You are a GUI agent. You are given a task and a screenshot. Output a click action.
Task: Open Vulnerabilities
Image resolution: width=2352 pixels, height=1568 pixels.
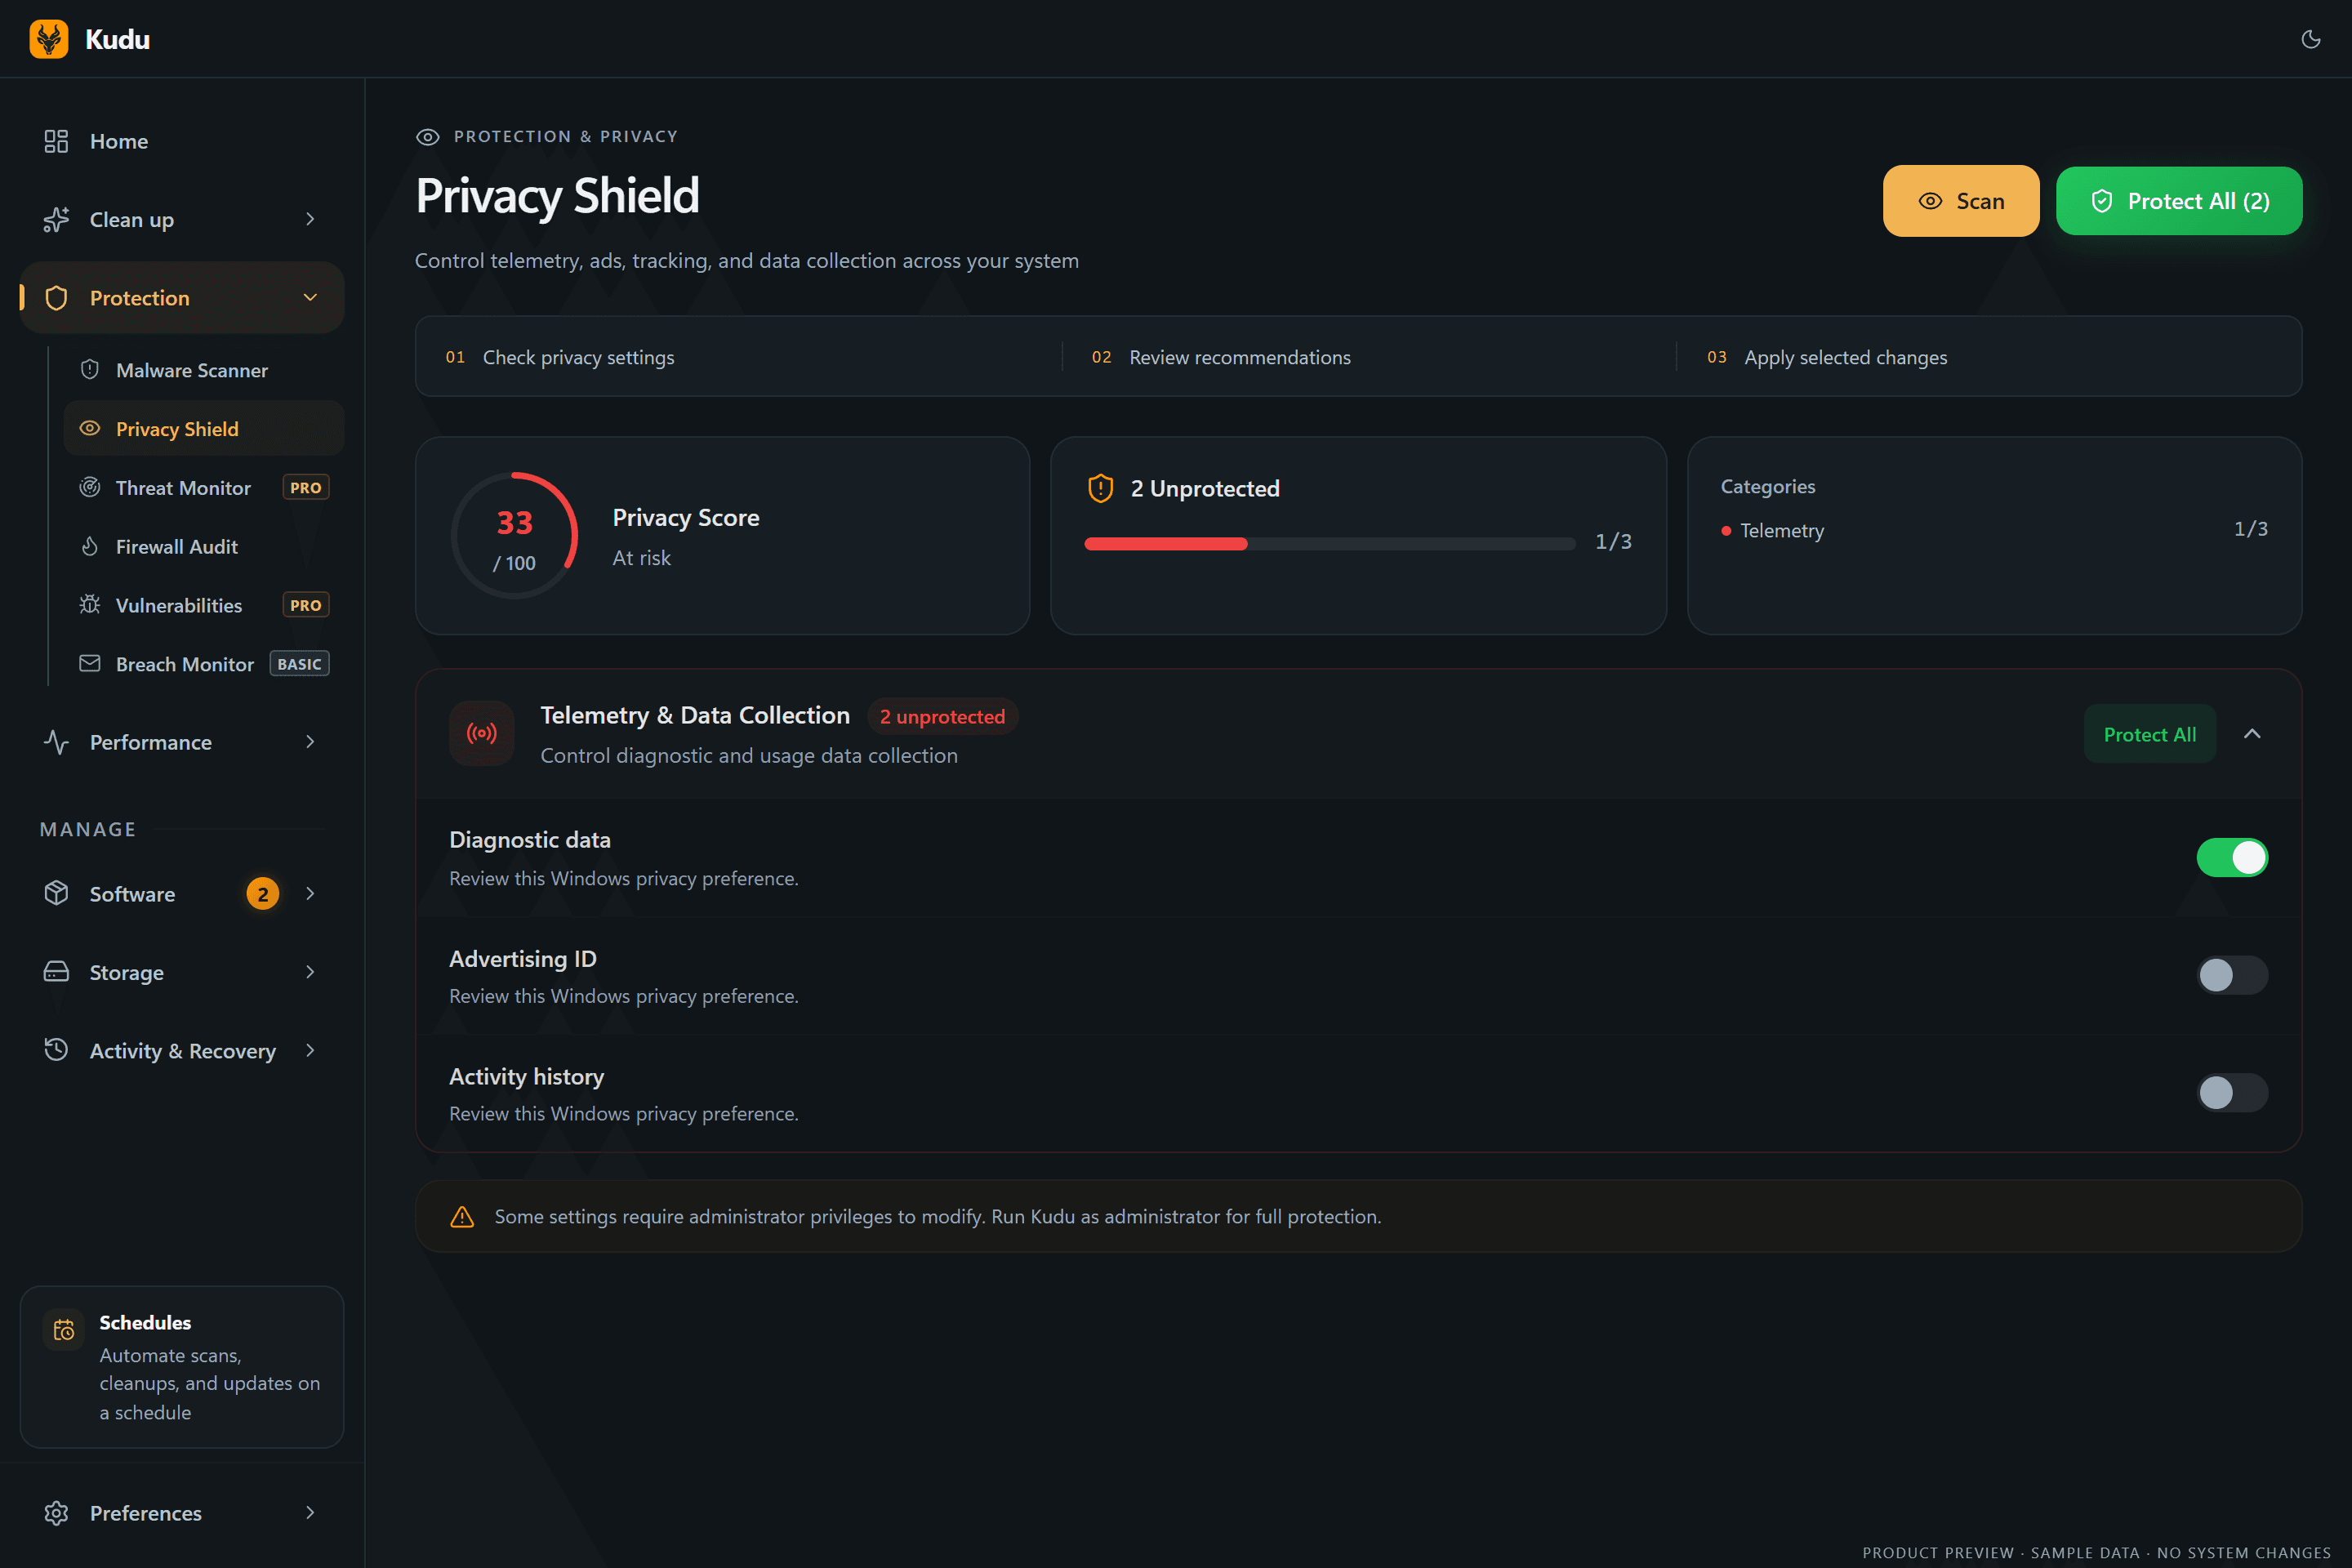pos(204,605)
